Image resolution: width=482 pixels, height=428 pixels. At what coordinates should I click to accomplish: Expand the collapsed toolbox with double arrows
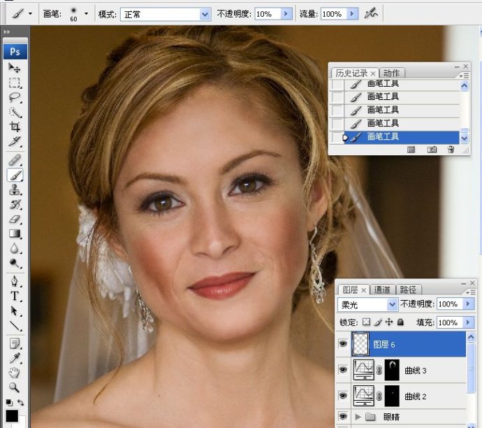(7, 31)
